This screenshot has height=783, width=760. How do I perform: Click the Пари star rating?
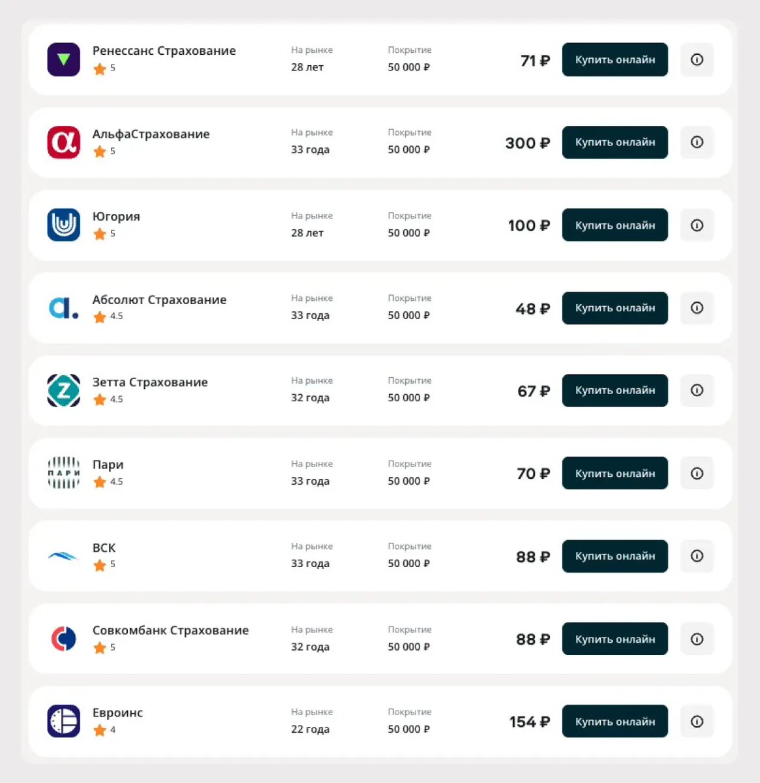coord(108,482)
